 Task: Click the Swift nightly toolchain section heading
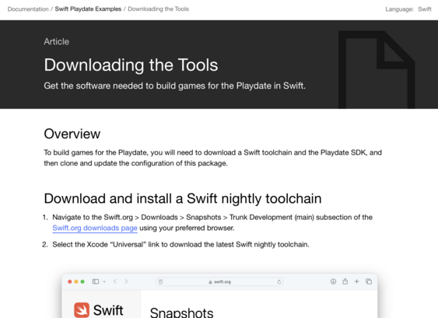tap(183, 198)
